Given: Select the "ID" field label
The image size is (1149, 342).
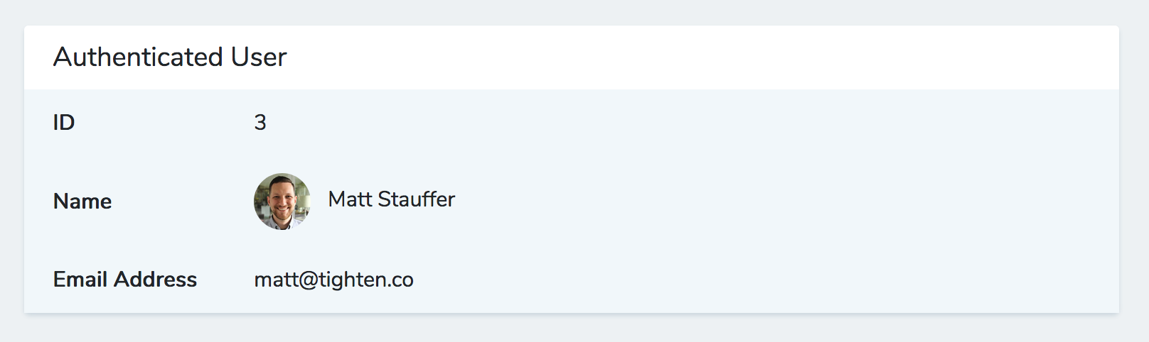Looking at the screenshot, I should (x=64, y=122).
